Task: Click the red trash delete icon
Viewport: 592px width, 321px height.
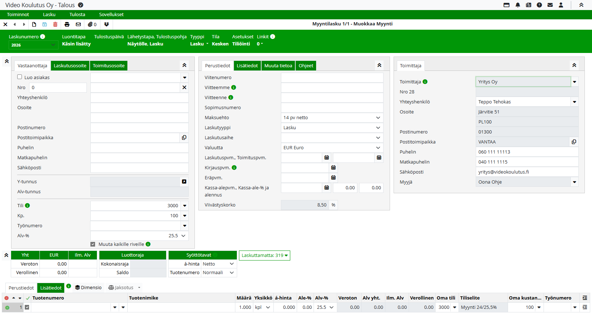Action: pos(55,24)
